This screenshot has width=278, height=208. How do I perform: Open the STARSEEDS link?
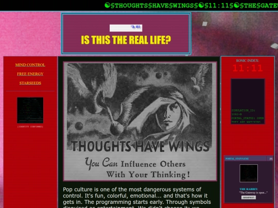coord(30,83)
